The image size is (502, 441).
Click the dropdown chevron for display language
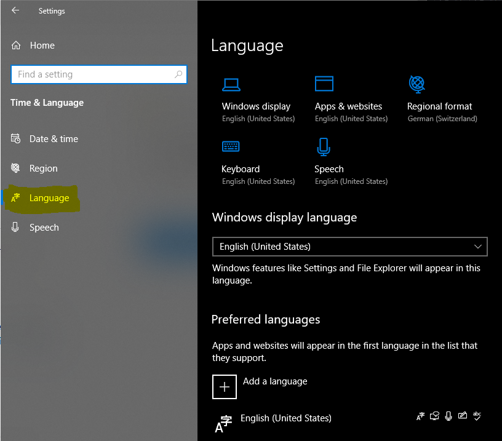coord(477,247)
